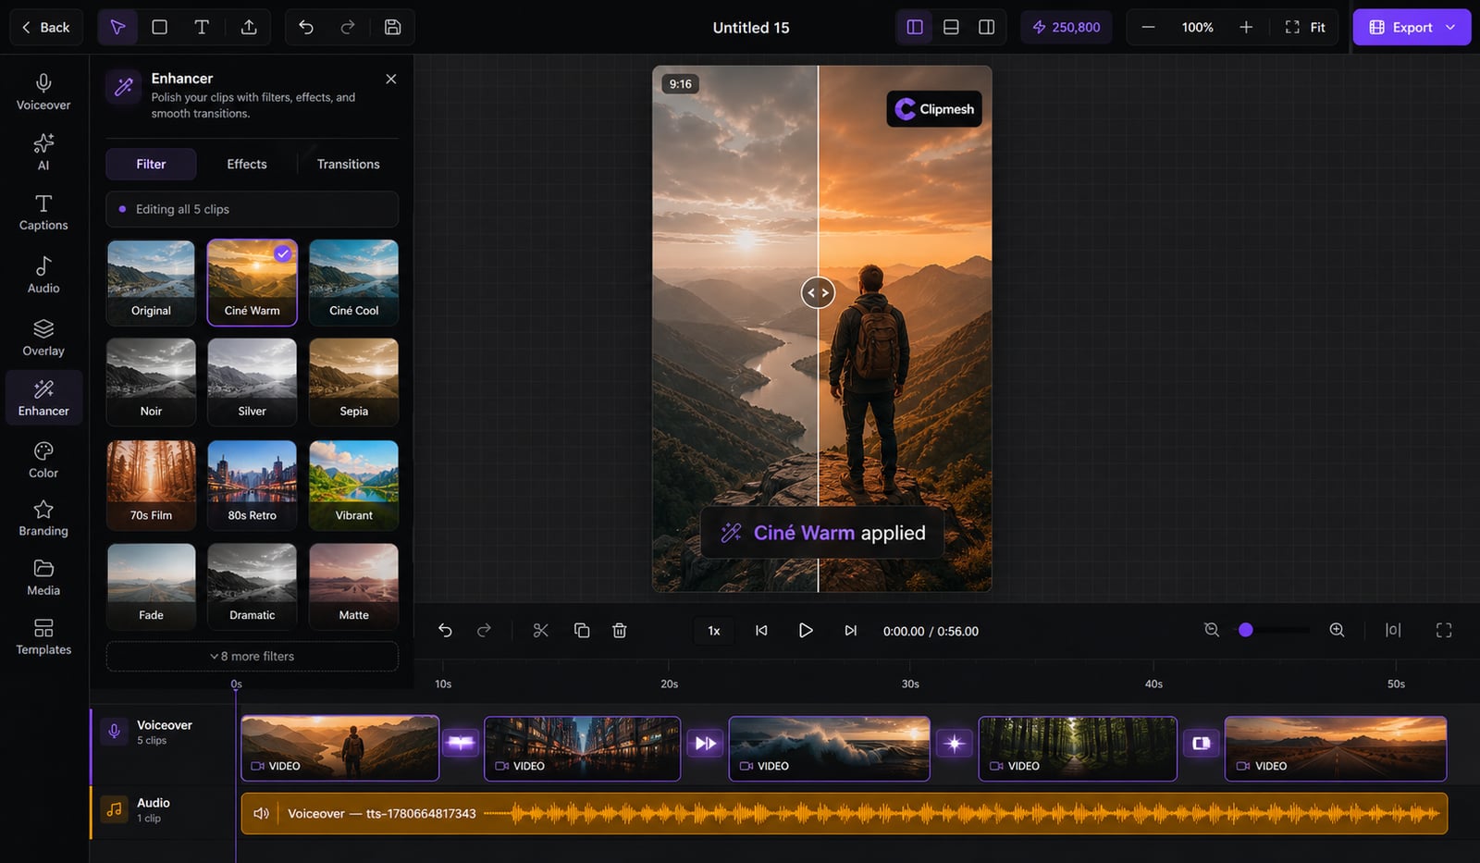The height and width of the screenshot is (863, 1480).
Task: Mute the voiceover audio clip speaker icon
Action: (x=262, y=813)
